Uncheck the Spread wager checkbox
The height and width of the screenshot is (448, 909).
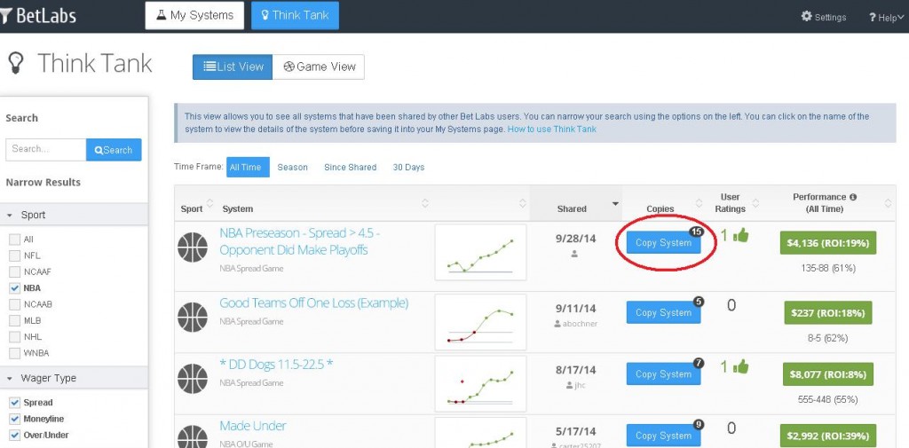click(x=14, y=403)
